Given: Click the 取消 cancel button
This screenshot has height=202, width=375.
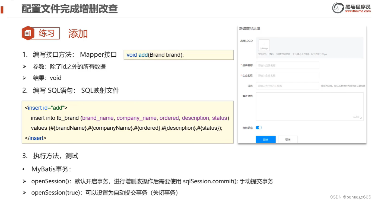Looking at the screenshot, I should [x=288, y=139].
